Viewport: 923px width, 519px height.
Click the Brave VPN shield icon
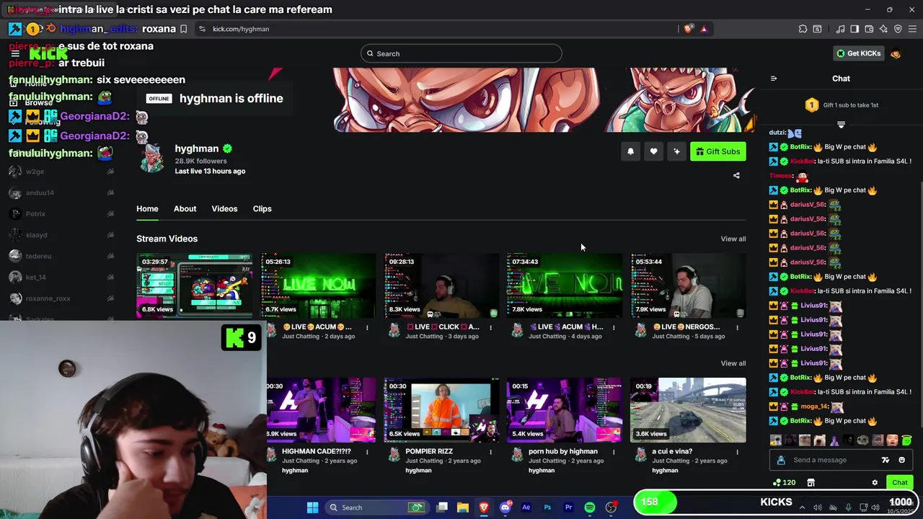click(x=898, y=29)
